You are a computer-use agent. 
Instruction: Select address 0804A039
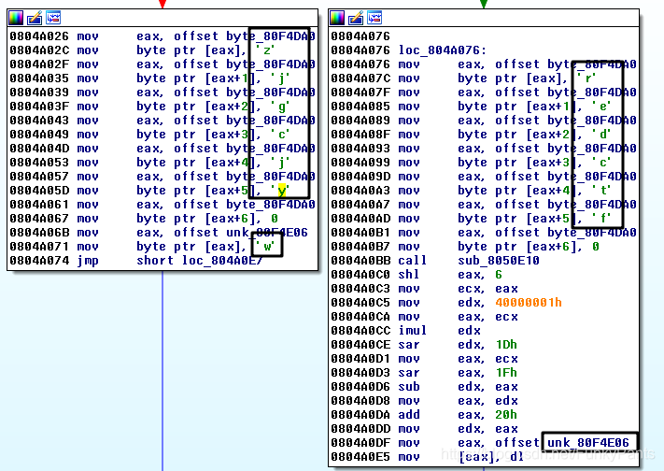click(x=39, y=93)
